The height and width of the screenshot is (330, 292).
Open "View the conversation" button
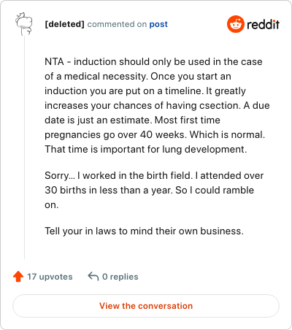146,306
